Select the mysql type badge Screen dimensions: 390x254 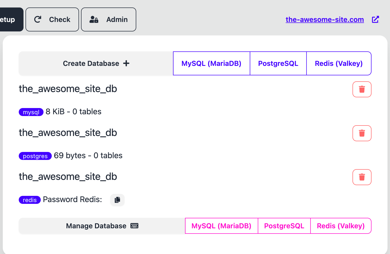coord(31,112)
